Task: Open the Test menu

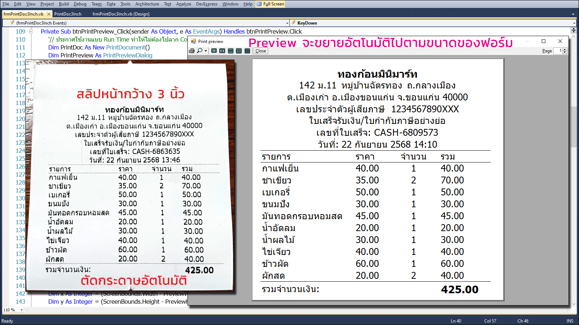Action: click(x=167, y=4)
